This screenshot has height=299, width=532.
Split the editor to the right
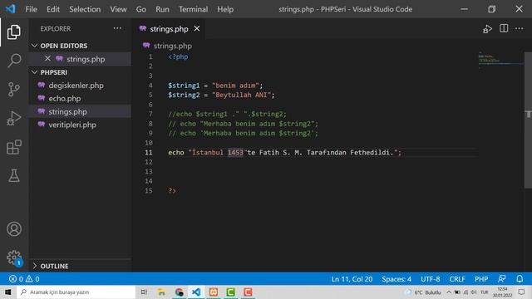[504, 28]
